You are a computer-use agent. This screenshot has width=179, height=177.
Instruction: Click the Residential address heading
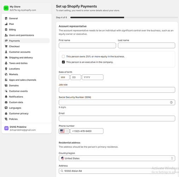pyautogui.click(x=70, y=143)
